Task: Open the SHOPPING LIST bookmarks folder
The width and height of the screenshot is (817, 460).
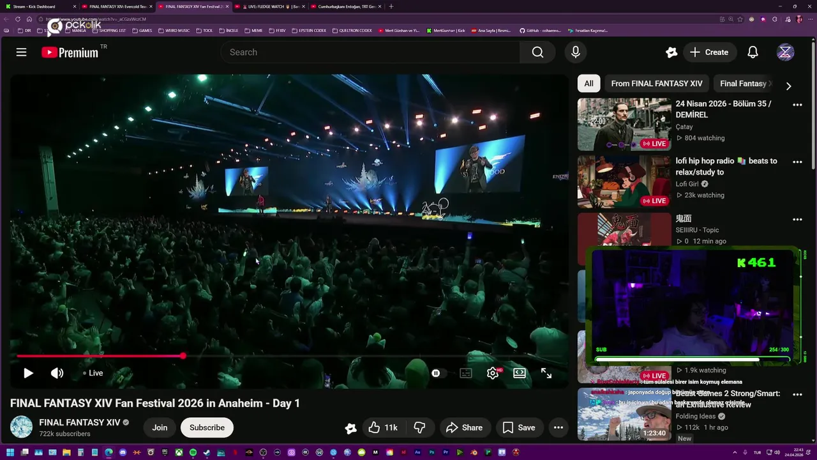Action: click(108, 31)
